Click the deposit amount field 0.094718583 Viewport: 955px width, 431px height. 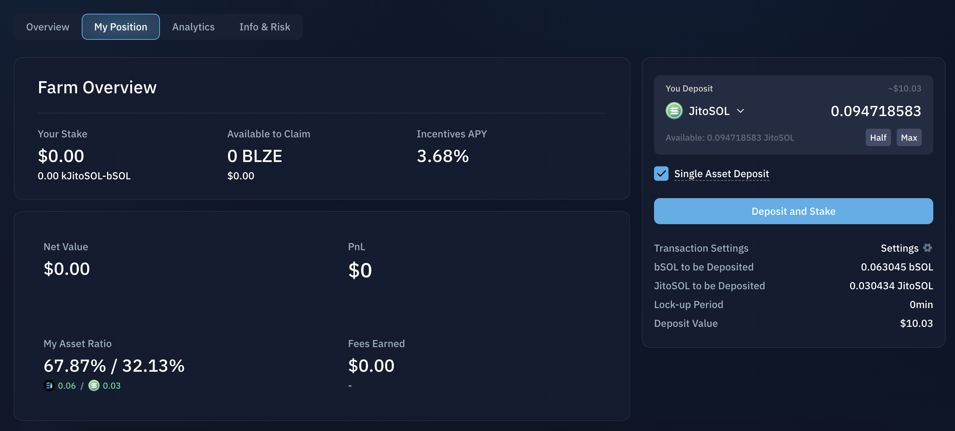[x=875, y=111]
